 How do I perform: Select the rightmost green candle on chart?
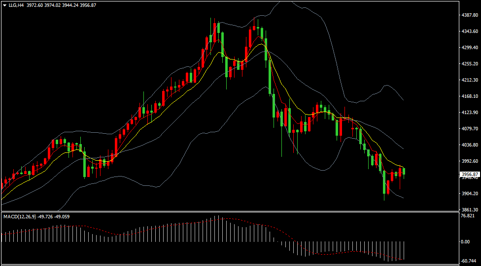pyautogui.click(x=404, y=171)
